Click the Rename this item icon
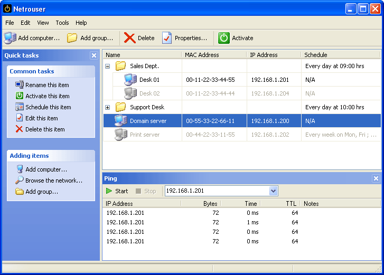This screenshot has height=275, width=384. tap(20, 84)
